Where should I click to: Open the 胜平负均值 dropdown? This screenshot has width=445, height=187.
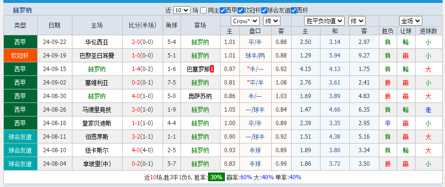tap(324, 21)
